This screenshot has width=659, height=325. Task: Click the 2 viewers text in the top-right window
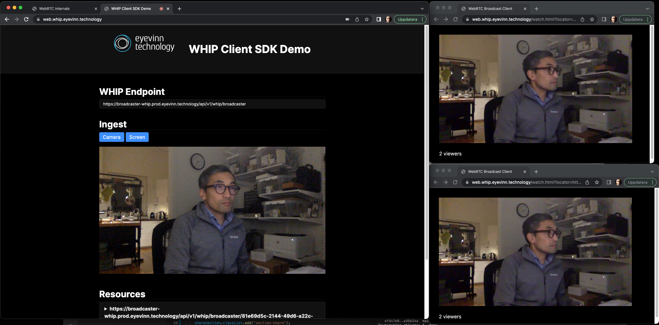[x=450, y=154]
